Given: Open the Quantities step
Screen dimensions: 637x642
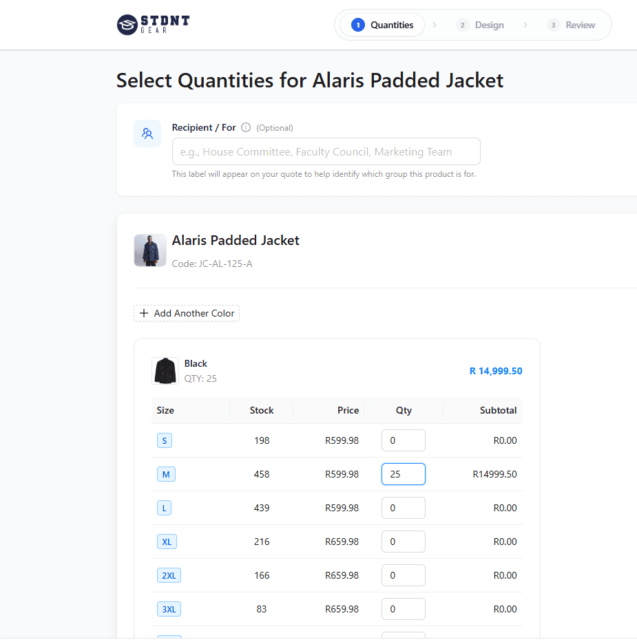Looking at the screenshot, I should [x=382, y=25].
